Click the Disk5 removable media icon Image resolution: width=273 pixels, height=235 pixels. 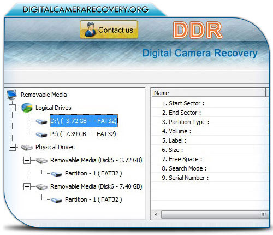tap(41, 160)
